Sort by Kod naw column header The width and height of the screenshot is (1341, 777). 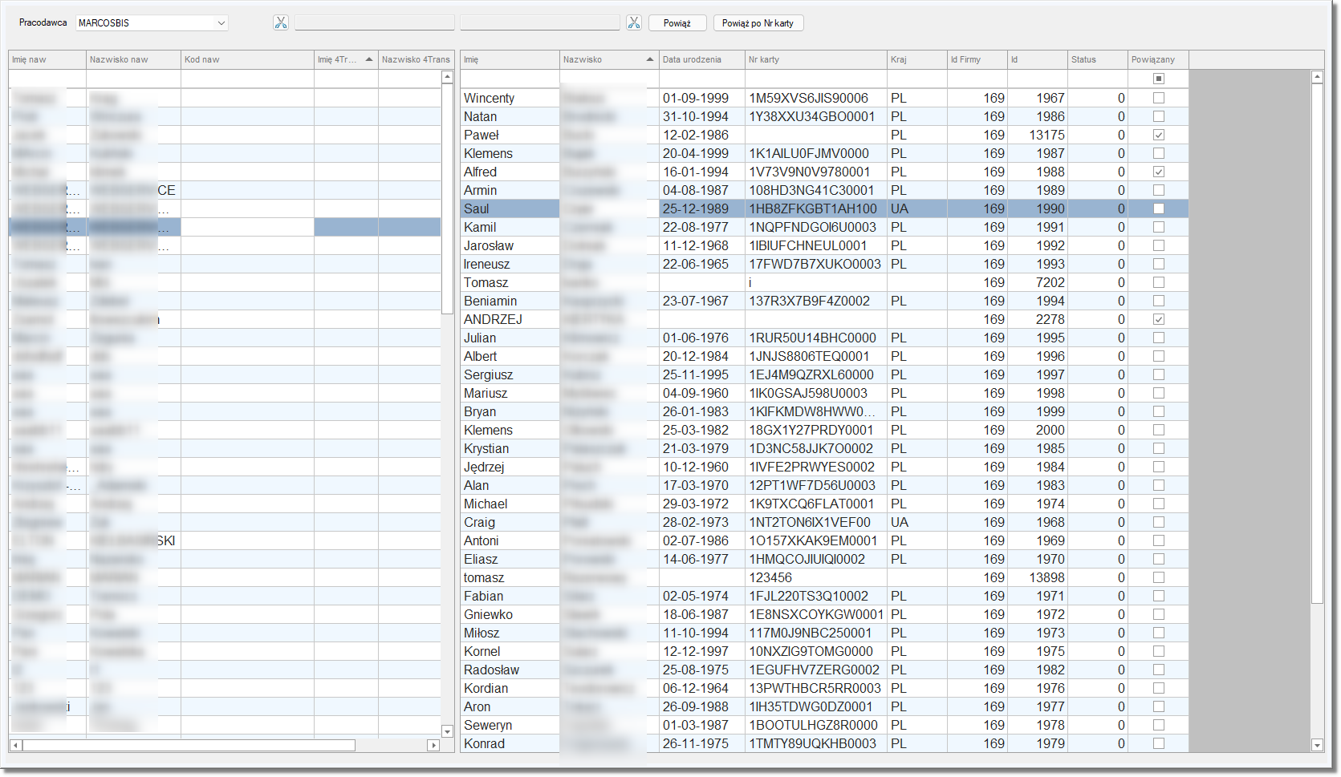247,59
